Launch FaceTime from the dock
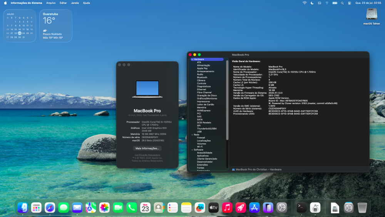 pos(118,208)
